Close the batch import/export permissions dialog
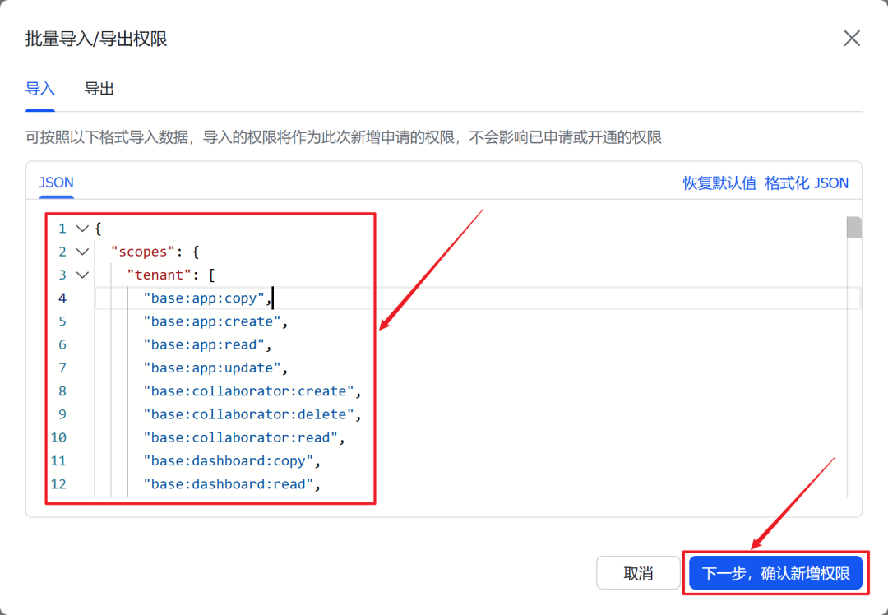 (852, 39)
